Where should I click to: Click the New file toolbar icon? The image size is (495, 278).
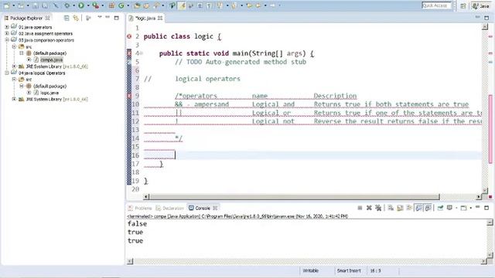6,5
